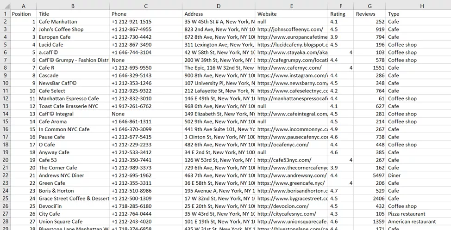The image size is (451, 230).
Task: Select the Cafe R title cell
Action: pyautogui.click(x=73, y=68)
